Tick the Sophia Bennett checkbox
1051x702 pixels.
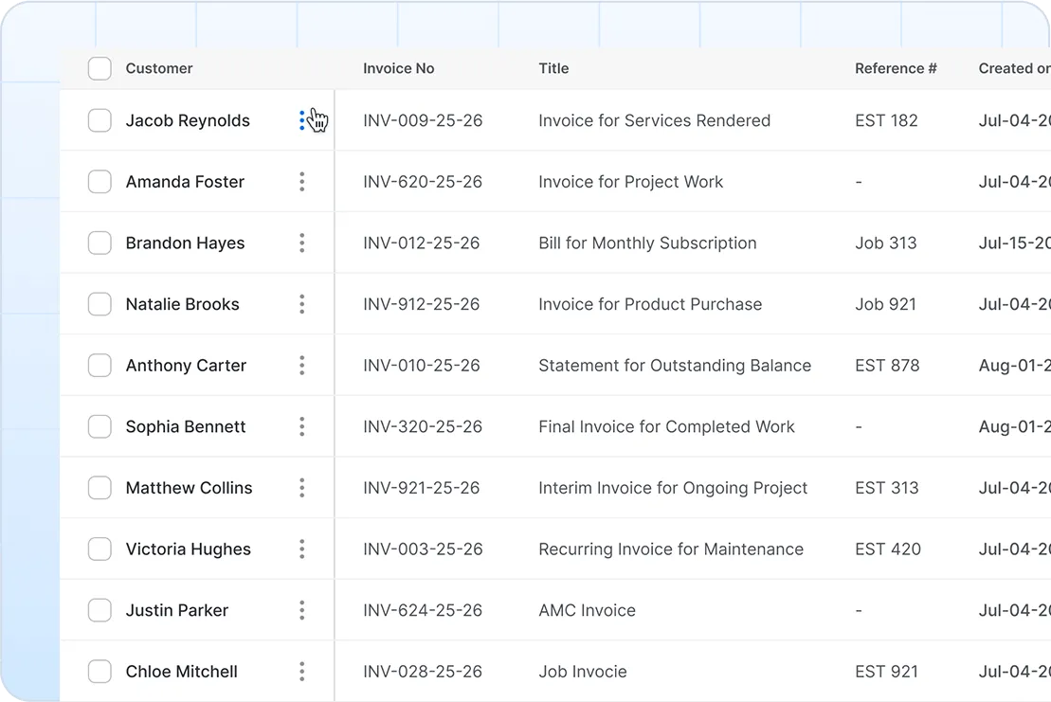coord(100,426)
